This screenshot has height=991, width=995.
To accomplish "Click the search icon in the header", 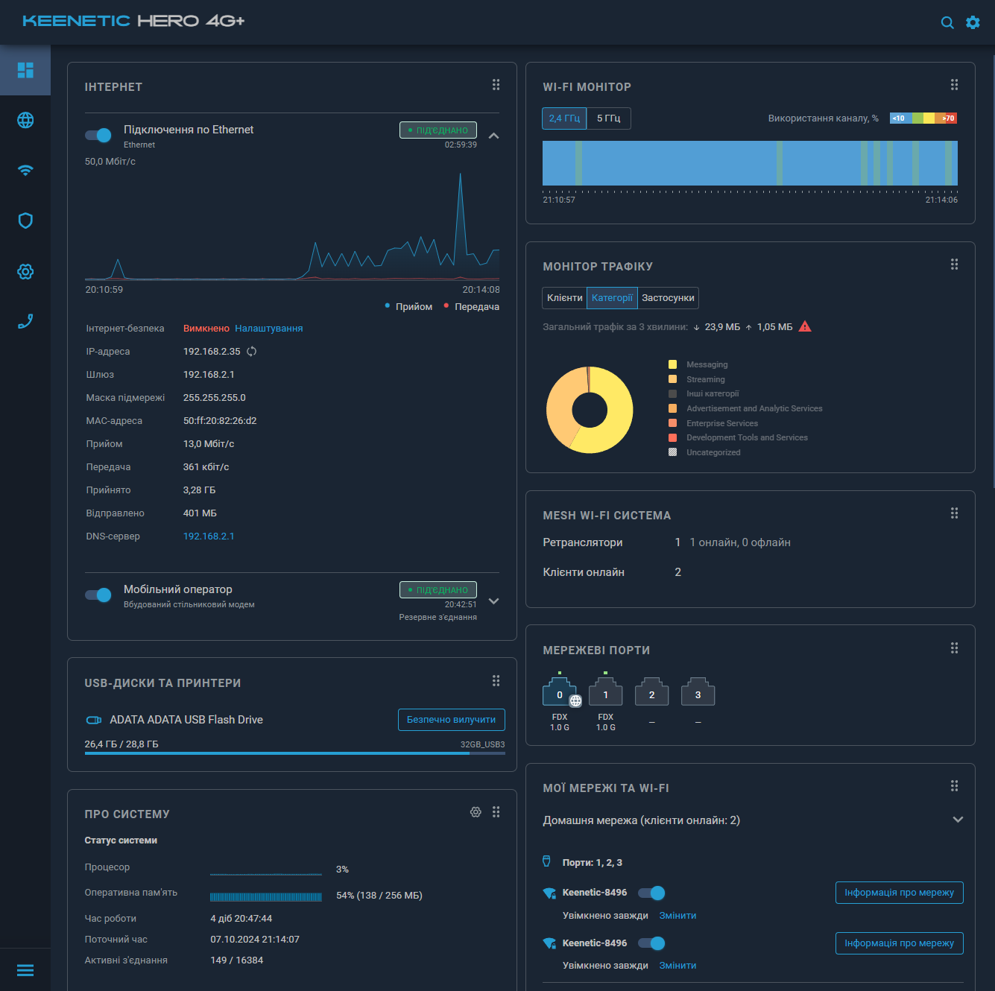I will (x=947, y=22).
